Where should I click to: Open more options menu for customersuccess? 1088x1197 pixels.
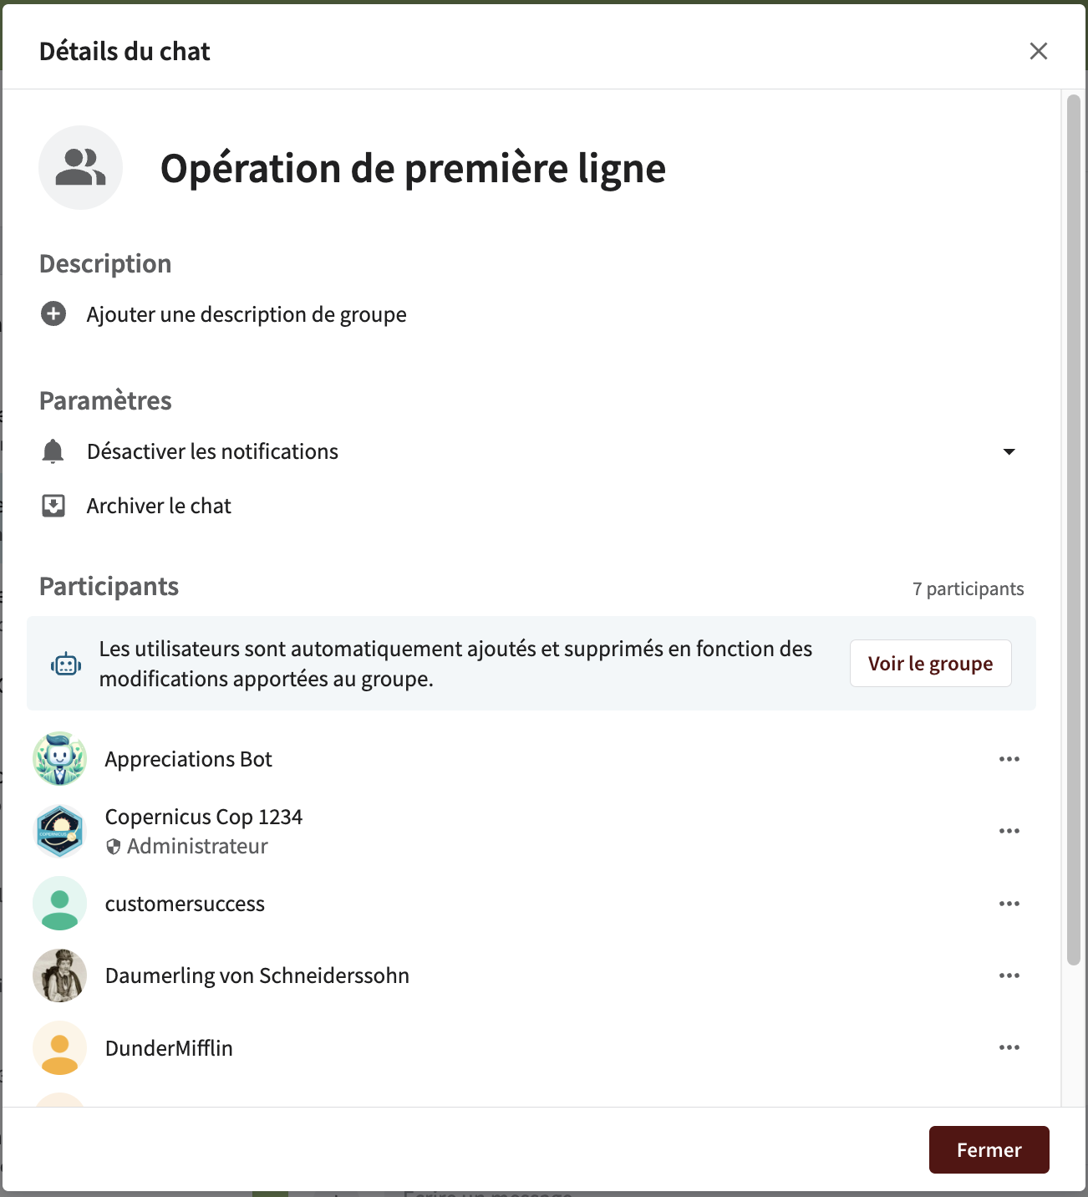(1009, 904)
